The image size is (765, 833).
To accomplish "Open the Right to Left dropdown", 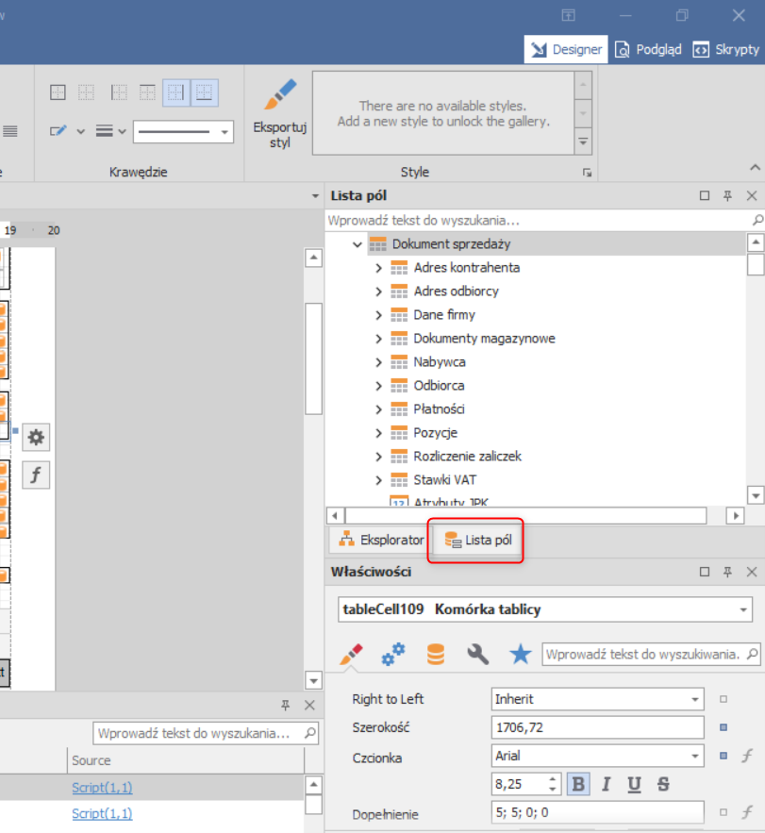I will pos(695,700).
